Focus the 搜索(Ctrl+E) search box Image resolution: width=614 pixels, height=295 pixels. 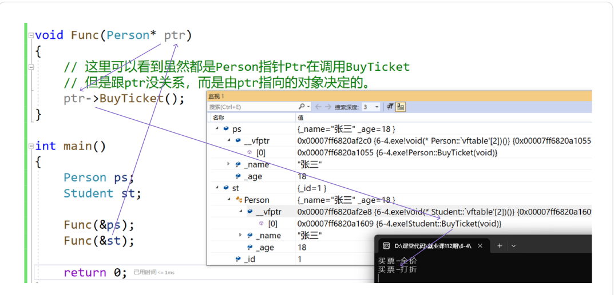point(252,107)
